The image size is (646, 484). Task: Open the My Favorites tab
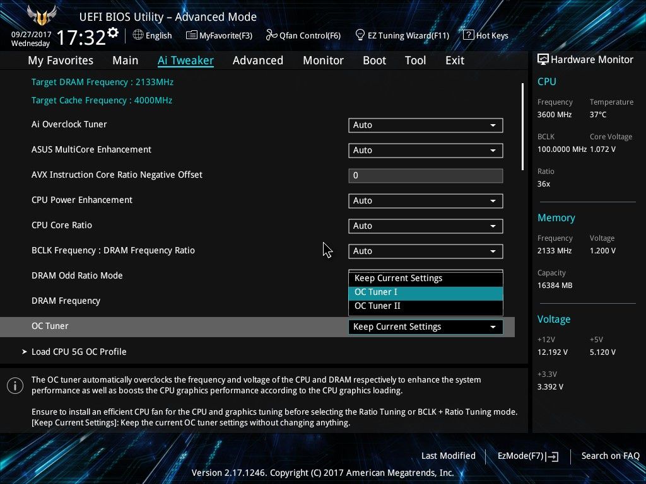click(x=61, y=60)
